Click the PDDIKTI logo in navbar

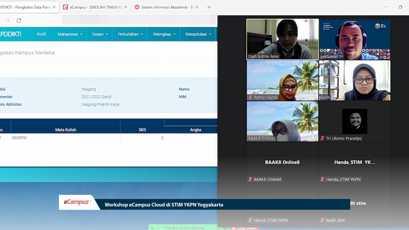click(11, 34)
